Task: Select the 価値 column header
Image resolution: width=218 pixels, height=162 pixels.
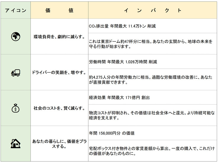Action: pyautogui.click(x=59, y=10)
